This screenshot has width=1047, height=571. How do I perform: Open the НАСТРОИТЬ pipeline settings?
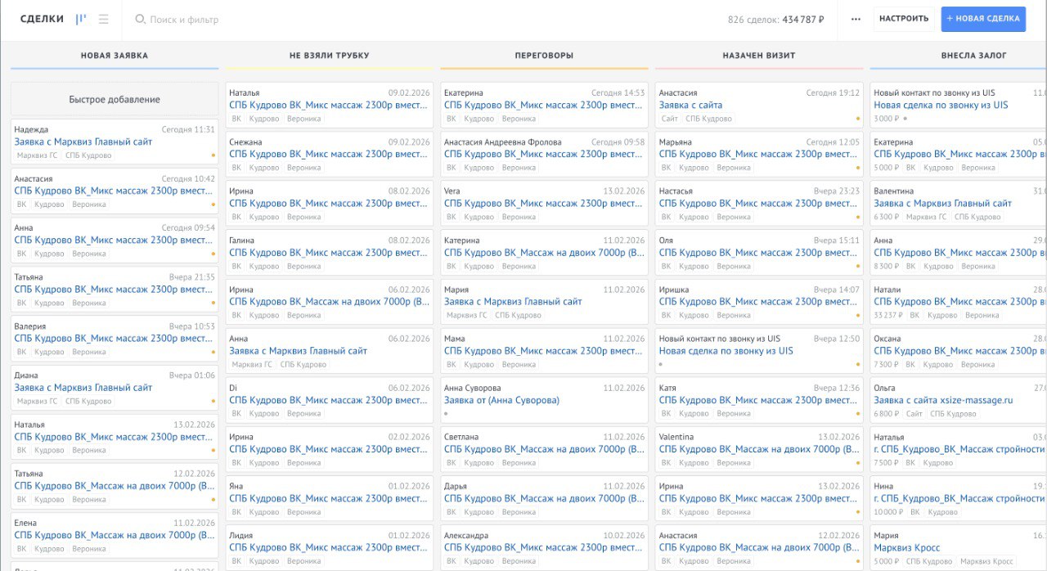tap(904, 19)
